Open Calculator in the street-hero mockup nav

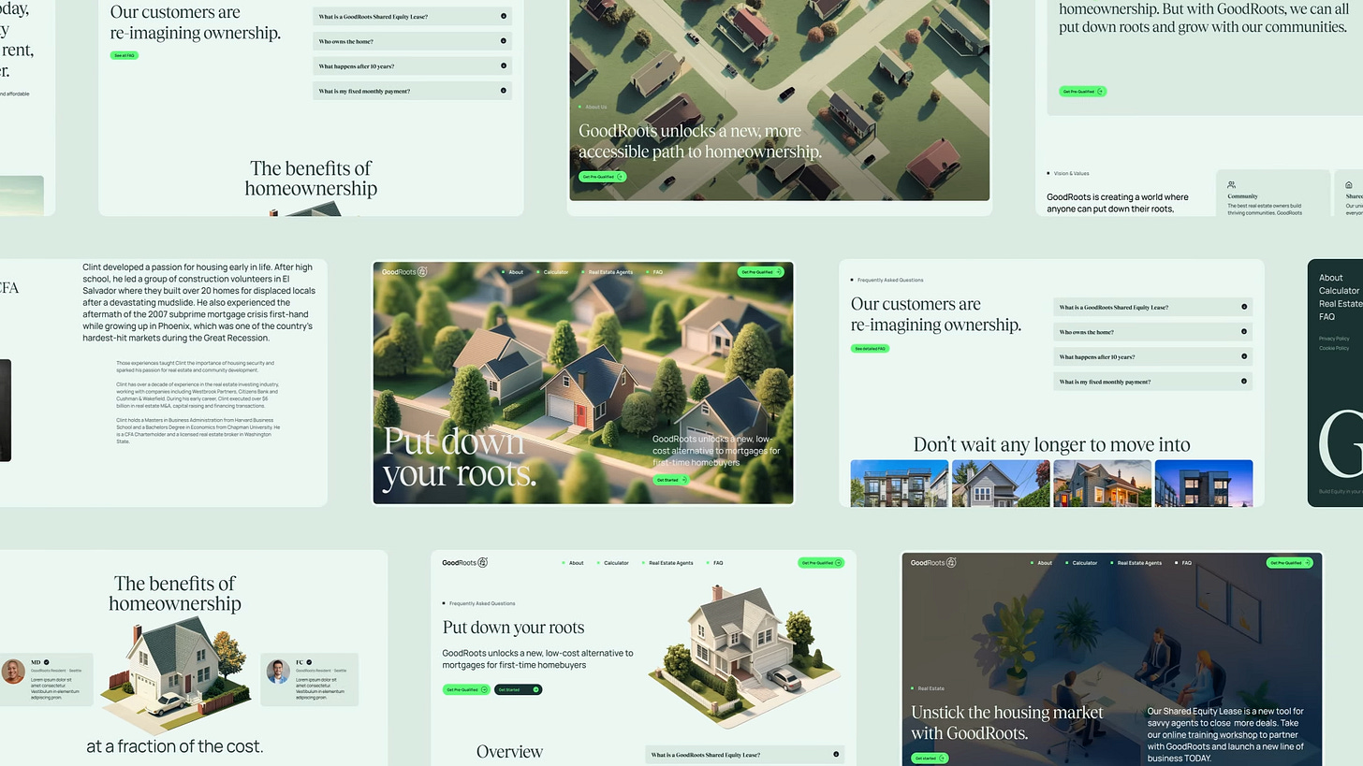tap(556, 272)
